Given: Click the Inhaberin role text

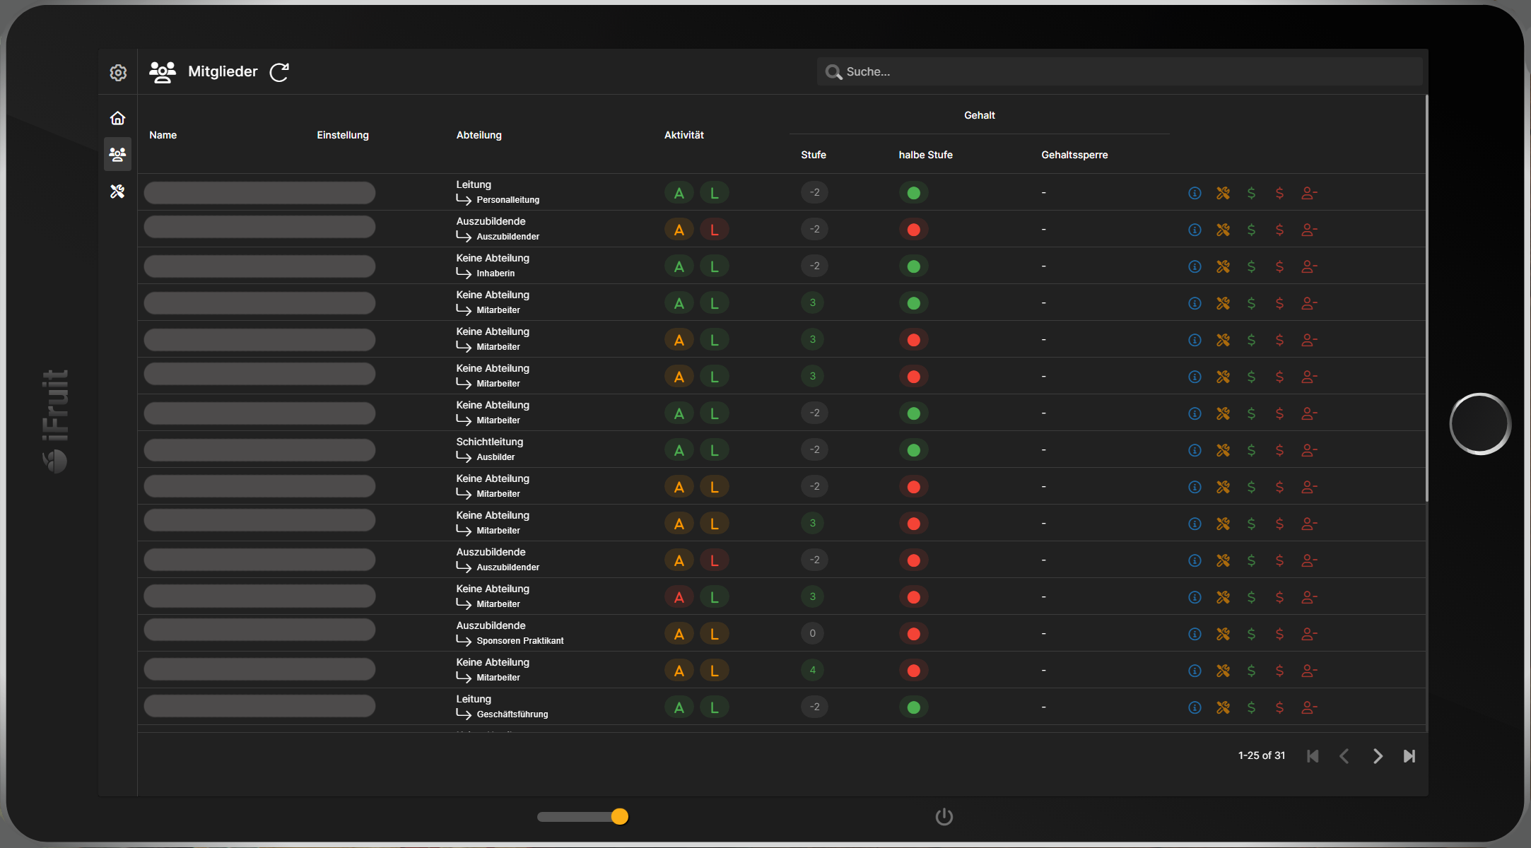Looking at the screenshot, I should [495, 273].
